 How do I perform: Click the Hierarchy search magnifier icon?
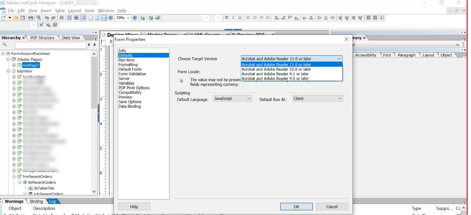pos(5,45)
